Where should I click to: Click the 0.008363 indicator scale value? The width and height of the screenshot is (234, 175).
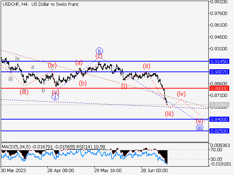[220, 145]
